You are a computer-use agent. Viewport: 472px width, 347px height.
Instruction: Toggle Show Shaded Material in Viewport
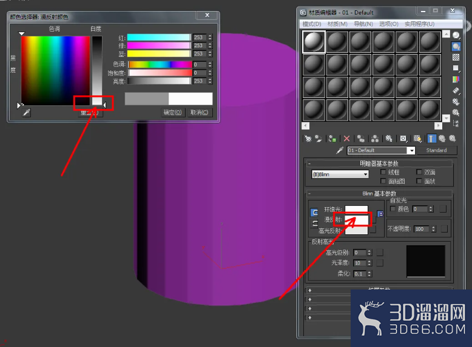pyautogui.click(x=417, y=139)
